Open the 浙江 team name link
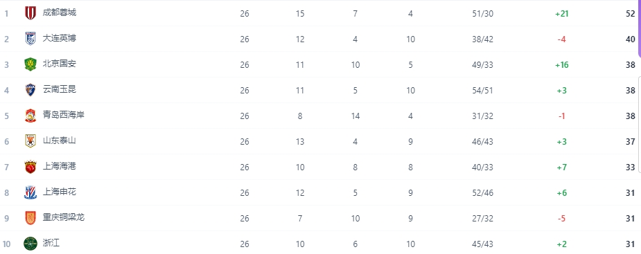 tap(51, 244)
